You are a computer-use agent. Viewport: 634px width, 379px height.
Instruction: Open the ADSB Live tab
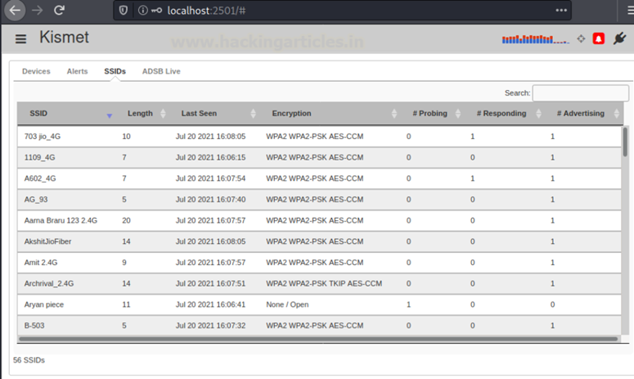161,71
